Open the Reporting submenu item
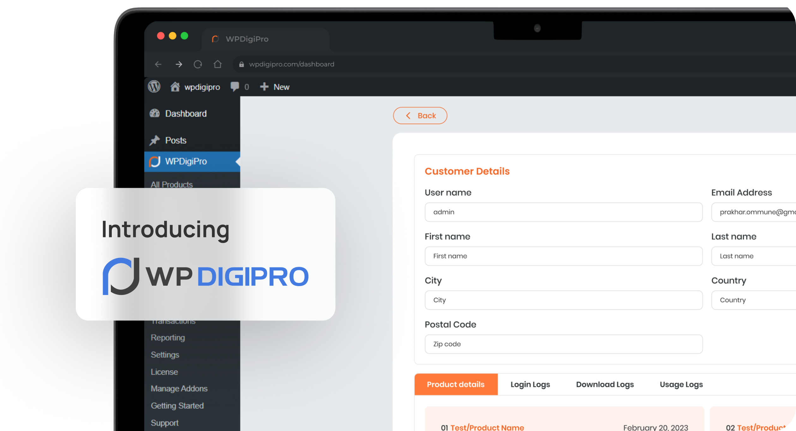Viewport: 796px width, 431px height. (x=168, y=338)
